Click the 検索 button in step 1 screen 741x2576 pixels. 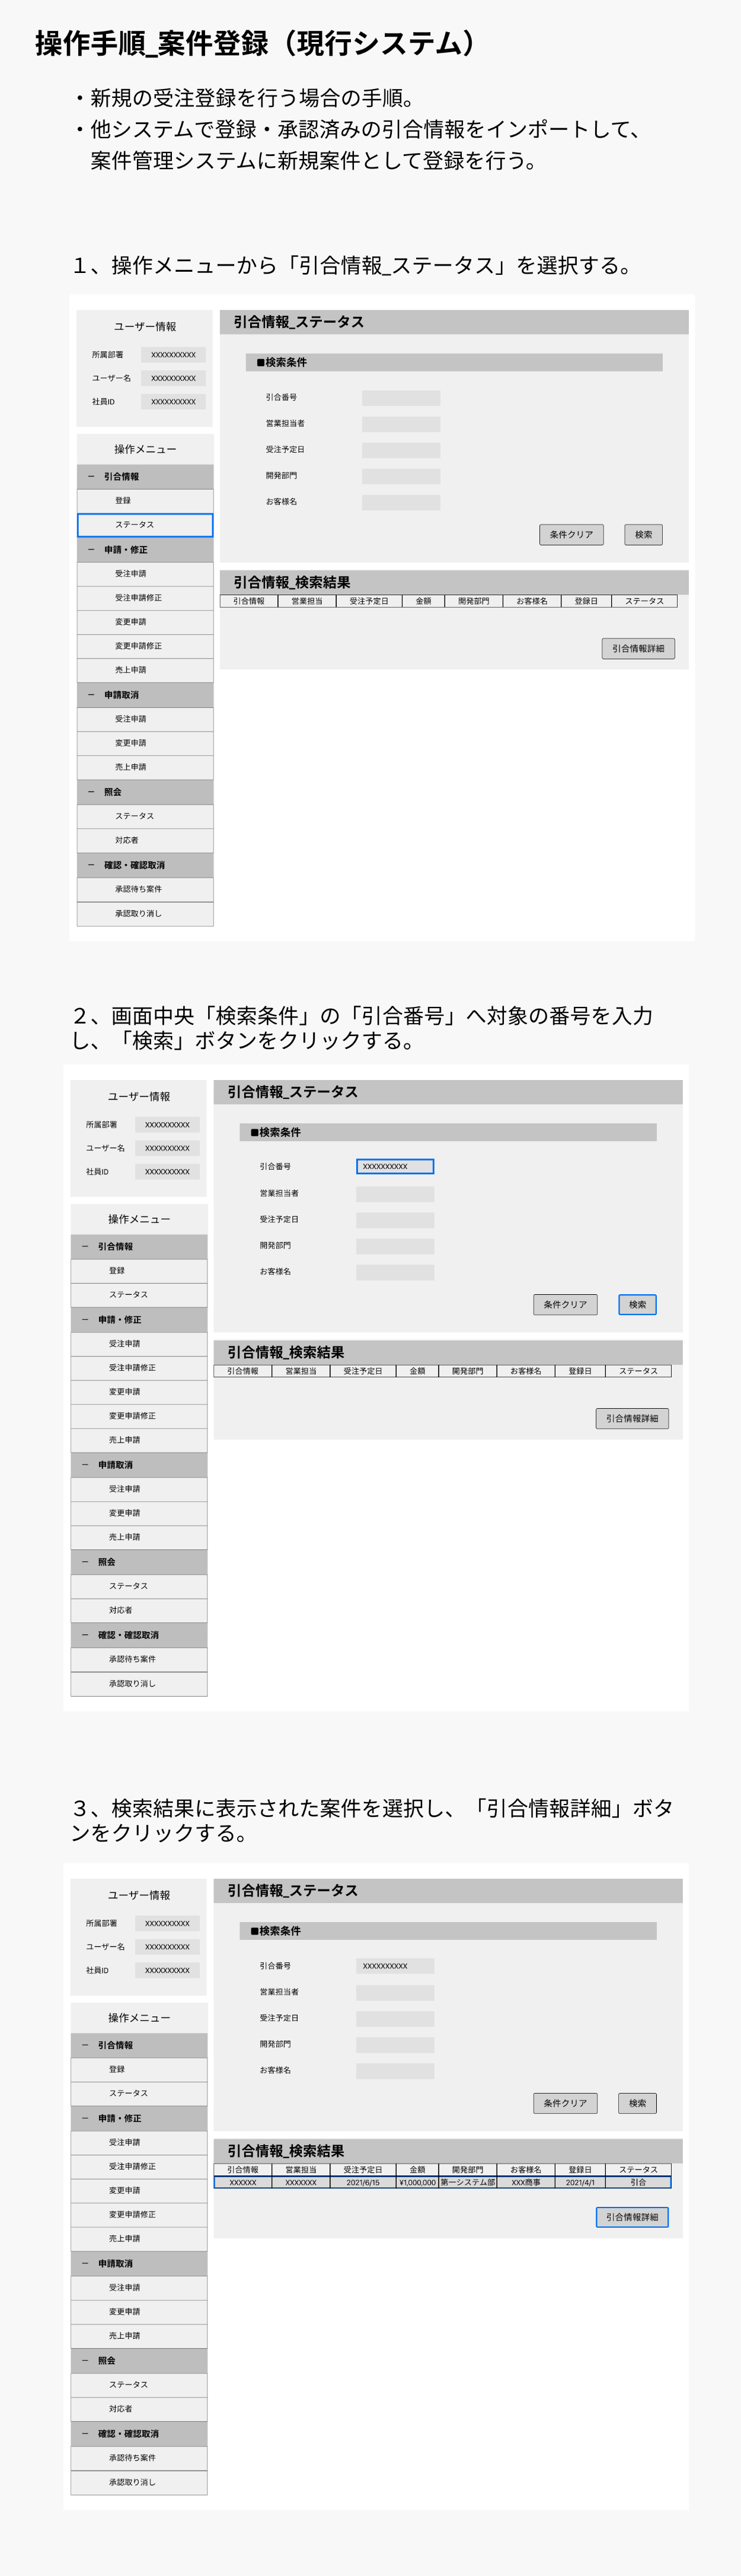643,535
